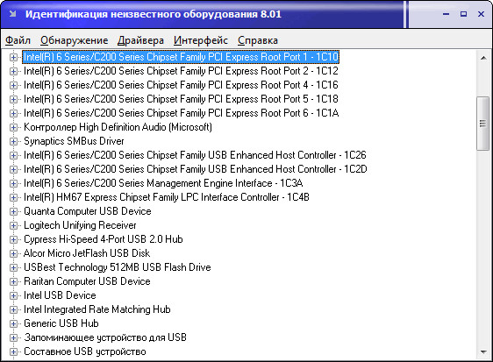Expand PCI Express Root Port 4 - 1C16 node
This screenshot has width=493, height=362.
click(x=13, y=85)
